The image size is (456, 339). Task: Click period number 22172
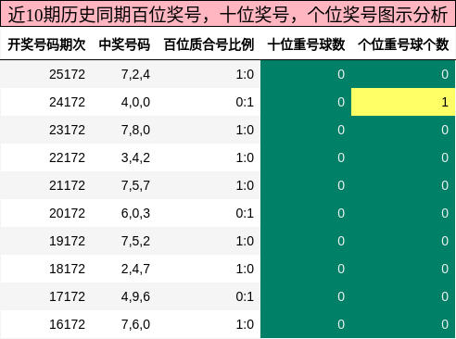coord(67,157)
